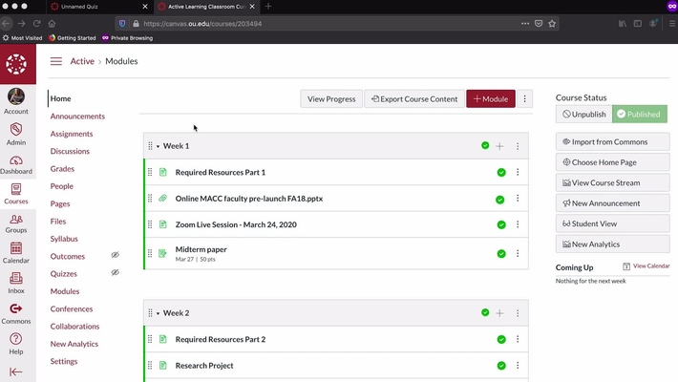Viewport: 678px width, 382px height.
Task: Open Student View
Action: pyautogui.click(x=613, y=223)
